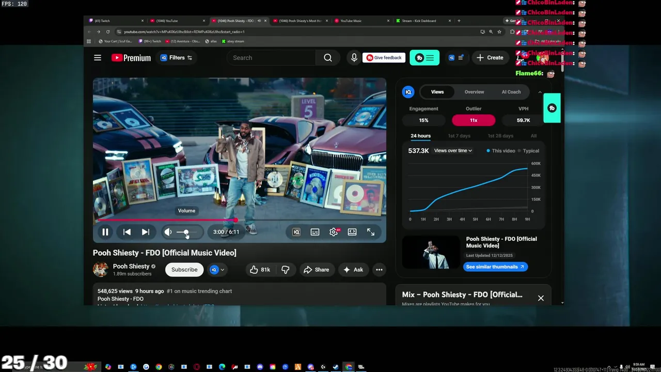
Task: Click the search magnifier button
Action: 328,58
